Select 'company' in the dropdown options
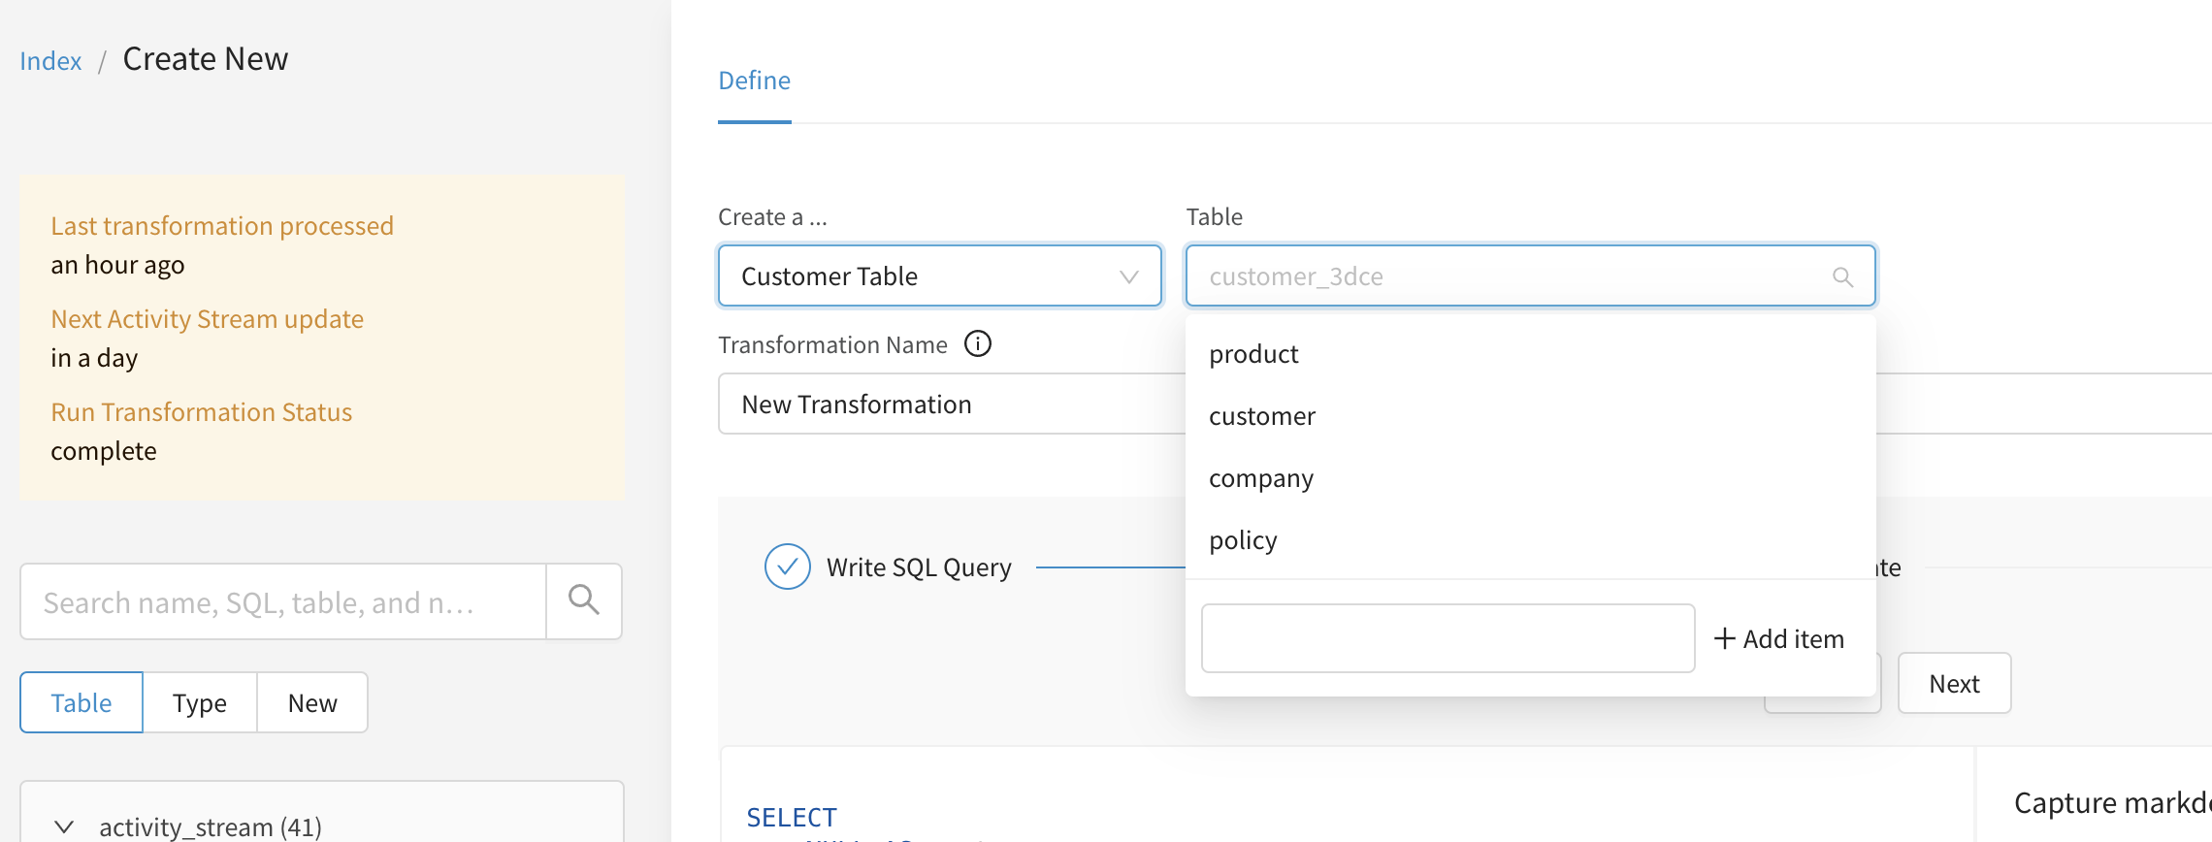The image size is (2212, 842). coord(1260,478)
